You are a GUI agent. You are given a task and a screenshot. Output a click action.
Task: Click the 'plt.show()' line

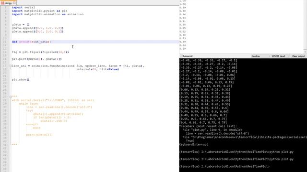pos(21,80)
